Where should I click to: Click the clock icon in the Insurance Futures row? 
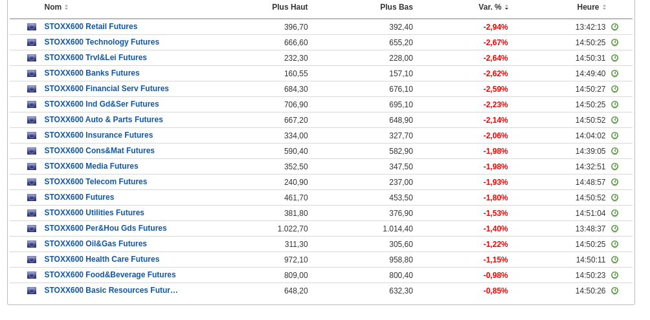[615, 136]
